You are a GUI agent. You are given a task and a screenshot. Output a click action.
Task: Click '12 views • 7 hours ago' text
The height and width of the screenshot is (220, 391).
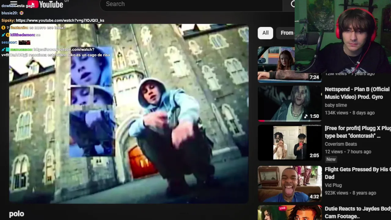point(348,152)
